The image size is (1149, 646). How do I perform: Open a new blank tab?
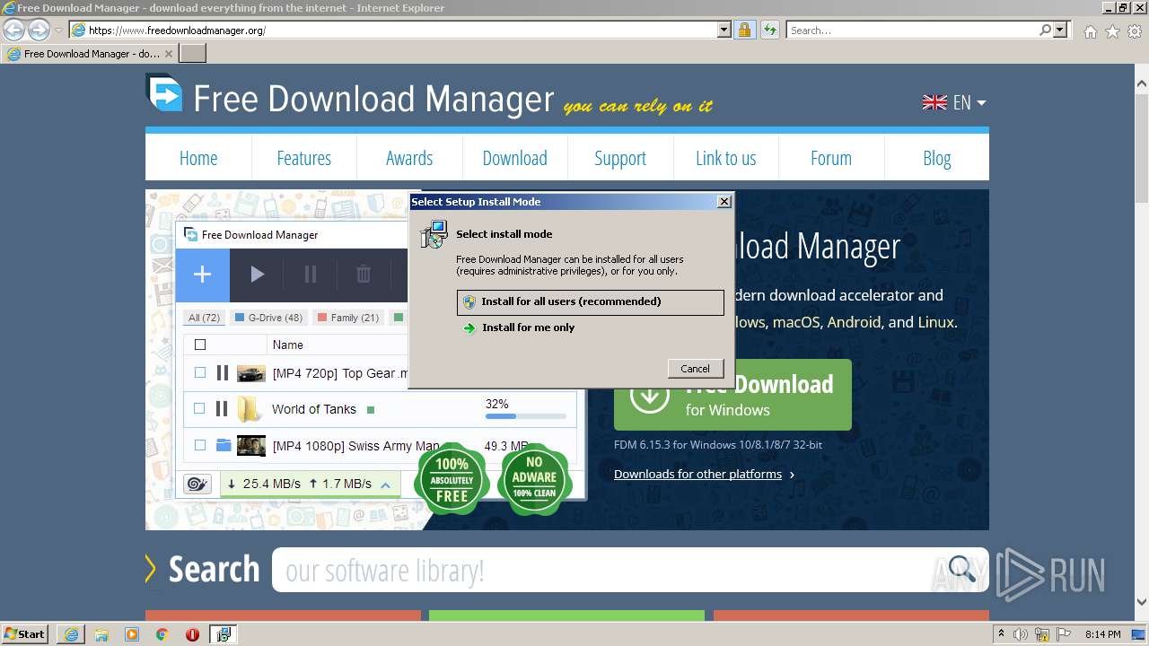(x=193, y=54)
